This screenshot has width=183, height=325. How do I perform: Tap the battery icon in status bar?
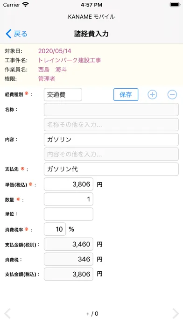pos(175,5)
